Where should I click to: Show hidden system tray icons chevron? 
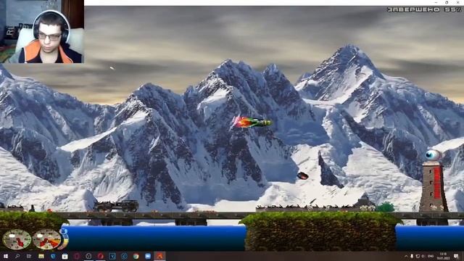click(x=406, y=256)
